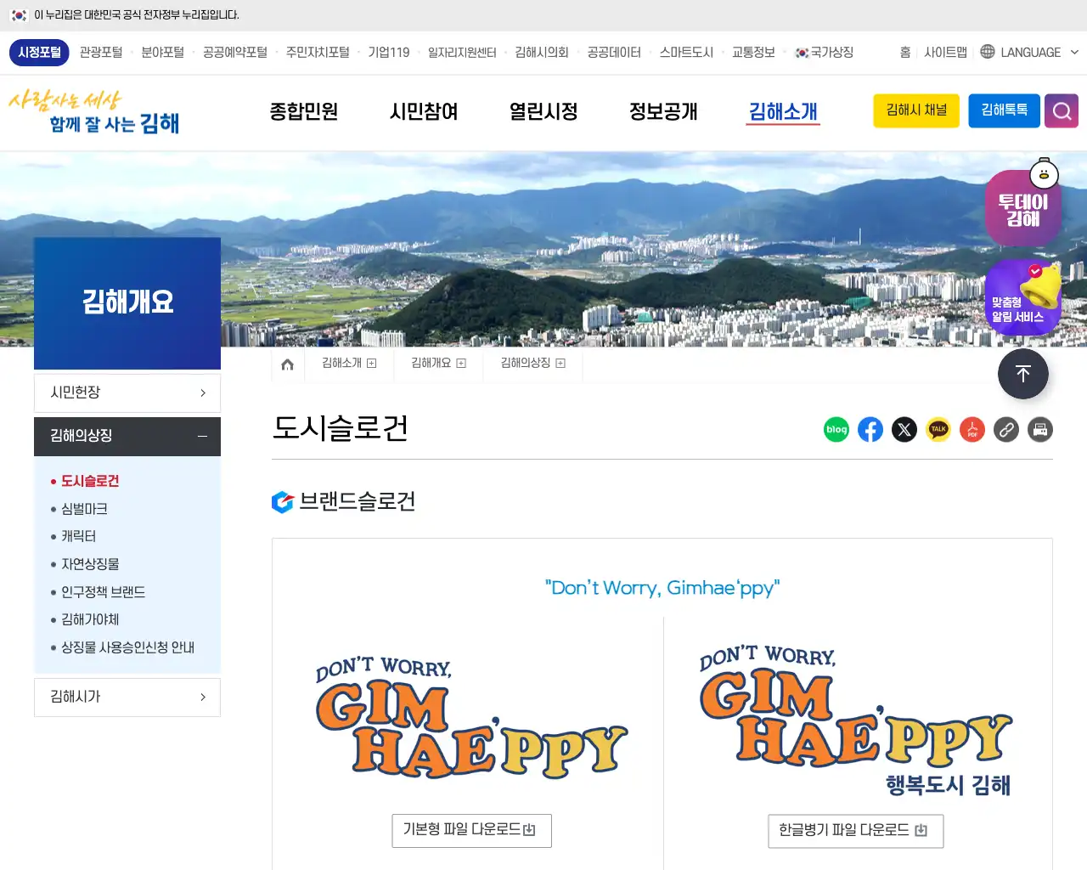Go to home via breadcrumb house icon

[x=287, y=364]
